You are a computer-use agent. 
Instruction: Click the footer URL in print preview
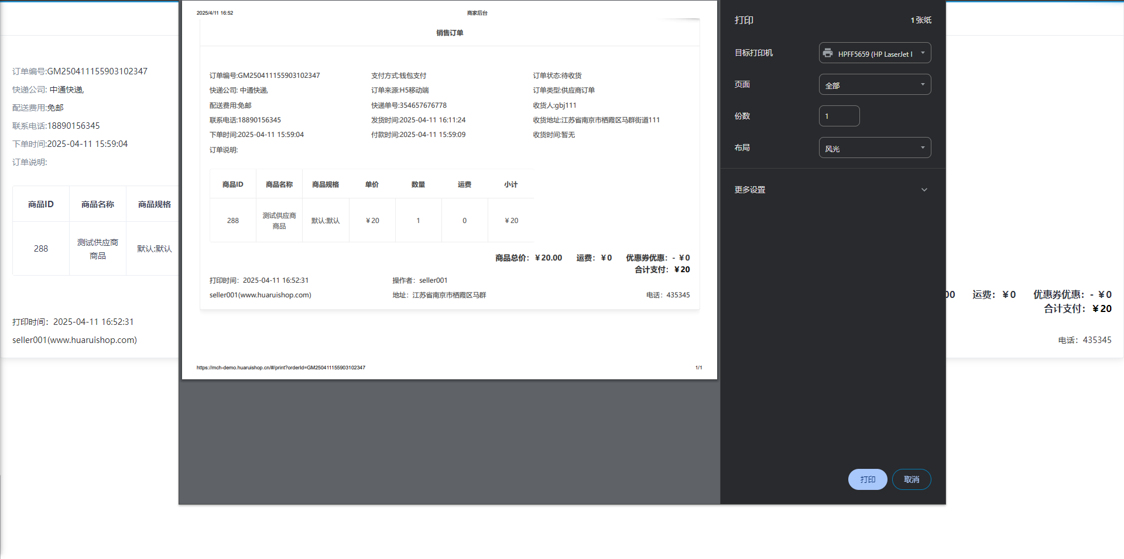(x=281, y=368)
